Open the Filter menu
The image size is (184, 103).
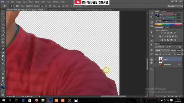tap(43, 2)
